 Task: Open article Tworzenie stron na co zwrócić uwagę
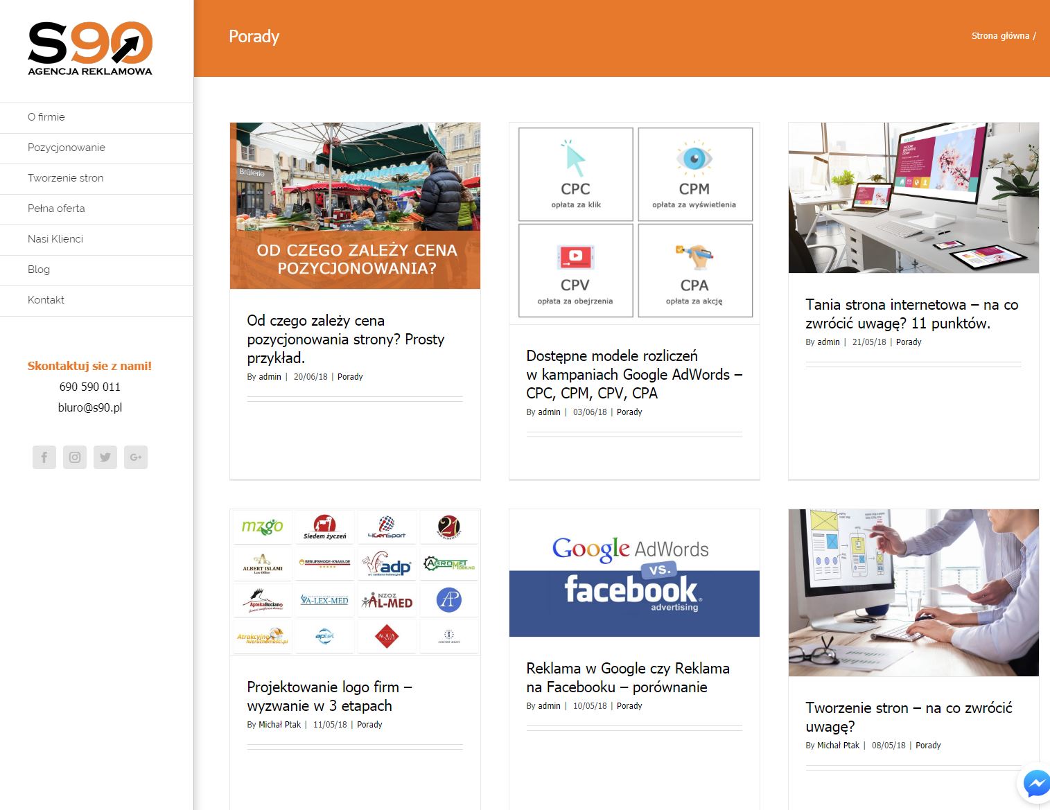pos(909,717)
